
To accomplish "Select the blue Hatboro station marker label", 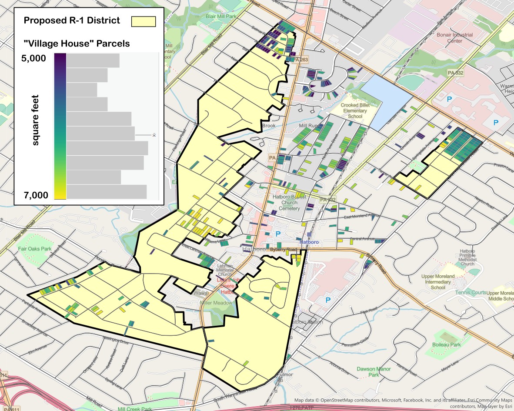I will pyautogui.click(x=309, y=241).
